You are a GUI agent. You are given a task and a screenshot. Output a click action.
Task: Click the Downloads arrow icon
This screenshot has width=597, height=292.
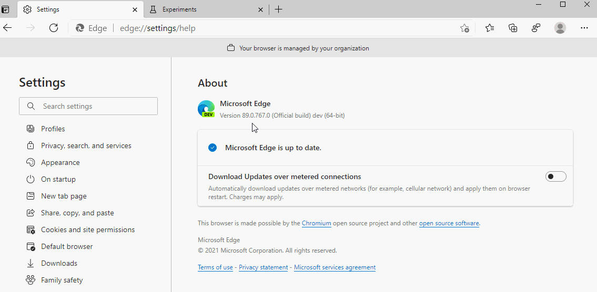(x=31, y=263)
